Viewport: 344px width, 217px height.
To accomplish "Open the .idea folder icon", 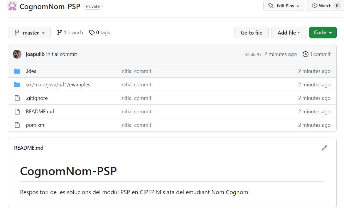I will (17, 71).
